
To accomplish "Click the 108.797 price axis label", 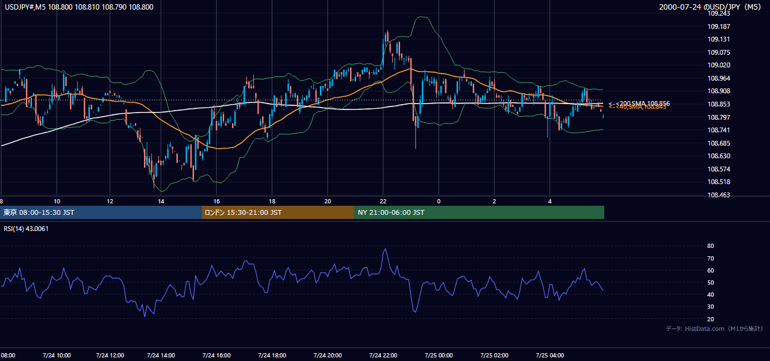I will (719, 117).
